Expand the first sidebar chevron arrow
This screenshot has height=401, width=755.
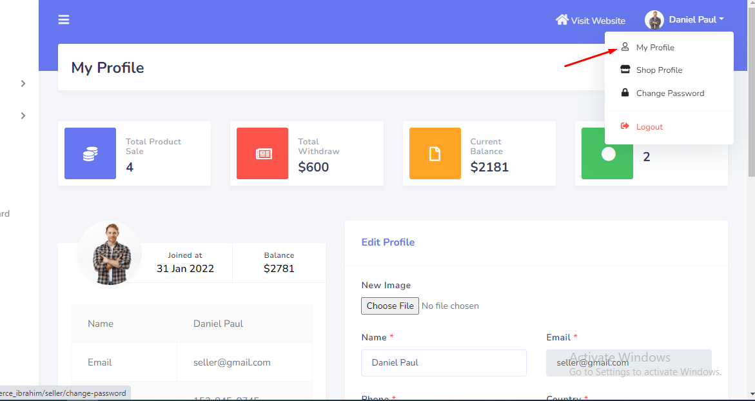tap(23, 83)
